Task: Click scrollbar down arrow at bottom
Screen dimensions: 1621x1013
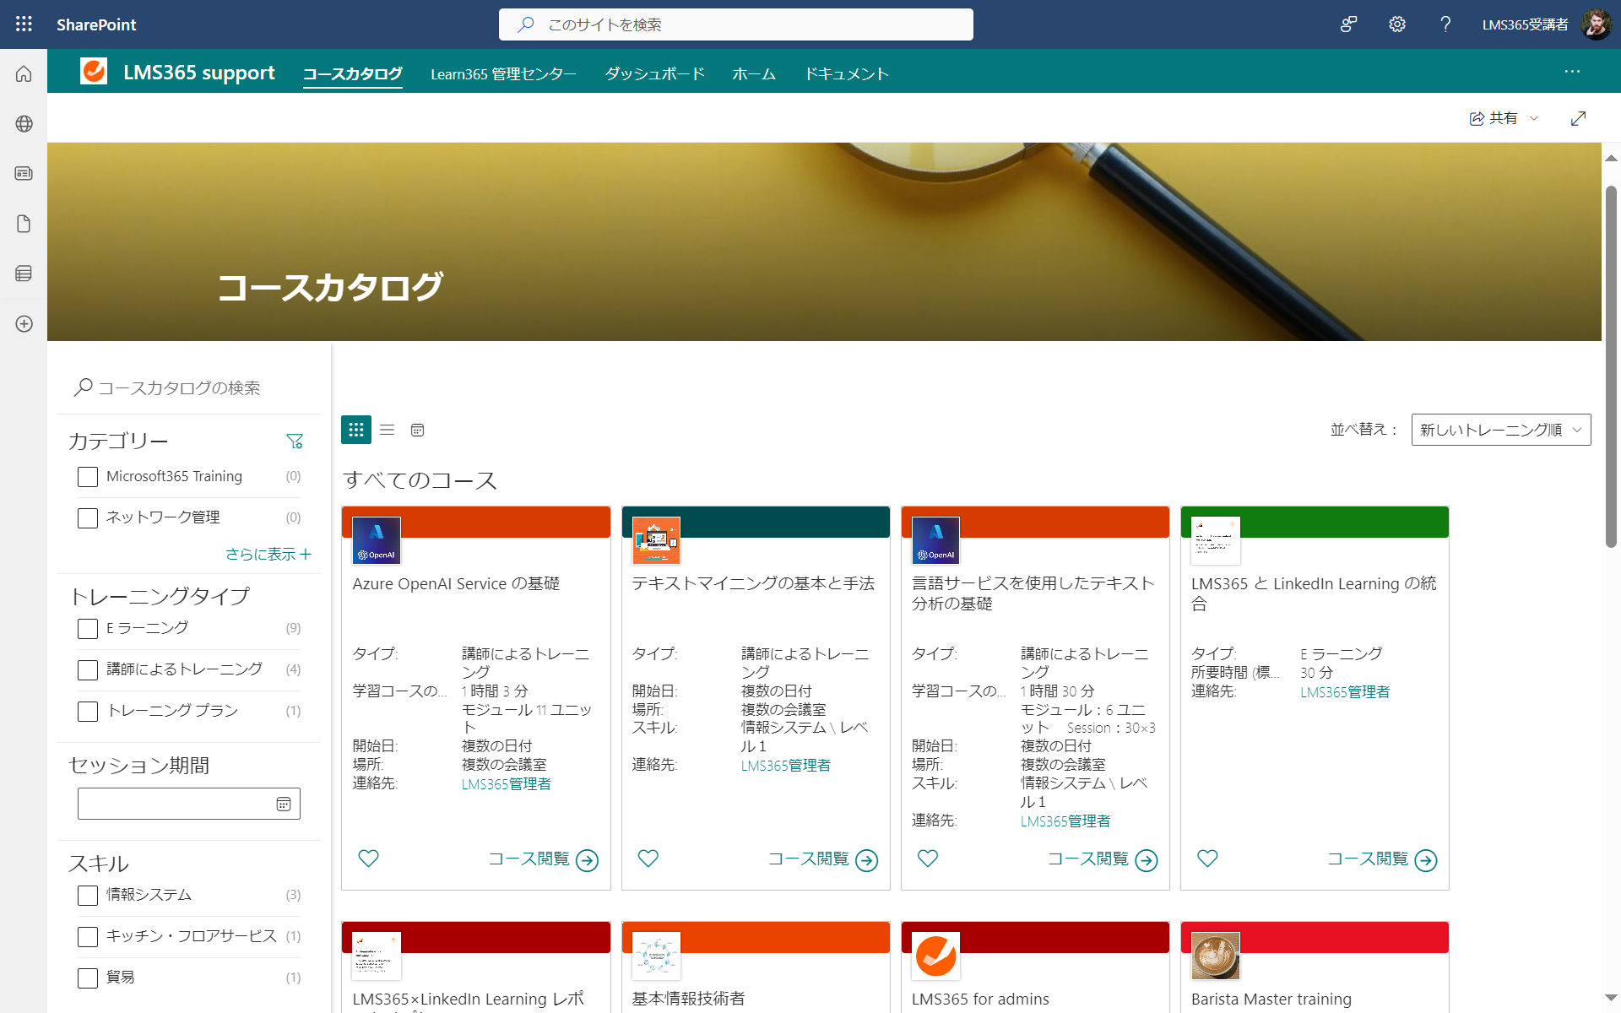Action: (x=1611, y=999)
